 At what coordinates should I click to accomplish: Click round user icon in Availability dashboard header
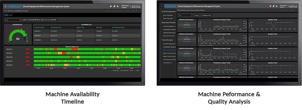point(118,6)
